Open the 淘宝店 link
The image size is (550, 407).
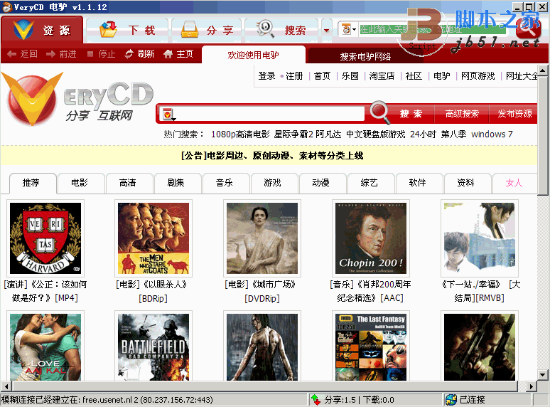[382, 76]
